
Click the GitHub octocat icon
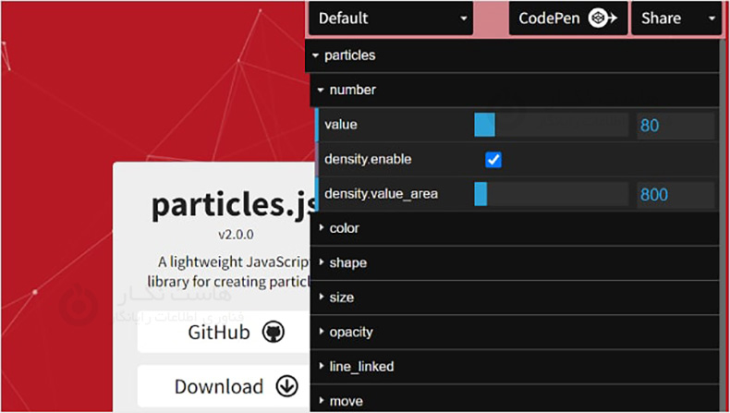pyautogui.click(x=273, y=333)
